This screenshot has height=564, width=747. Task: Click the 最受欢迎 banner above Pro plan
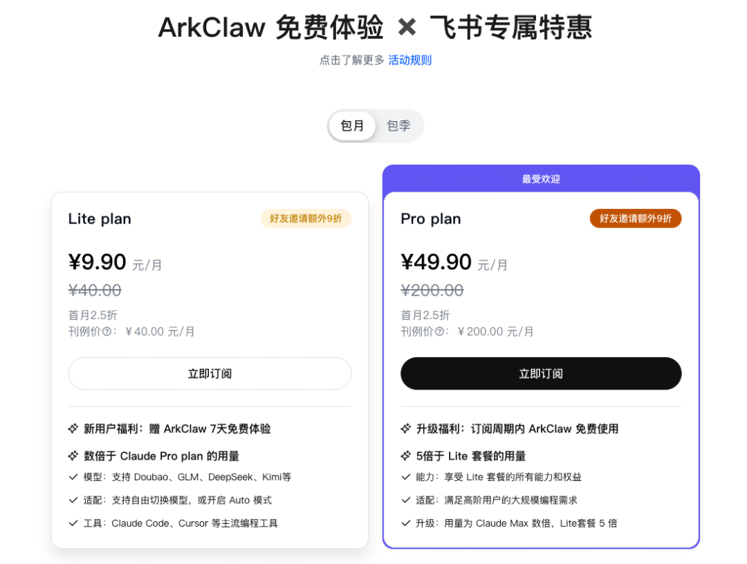(541, 179)
